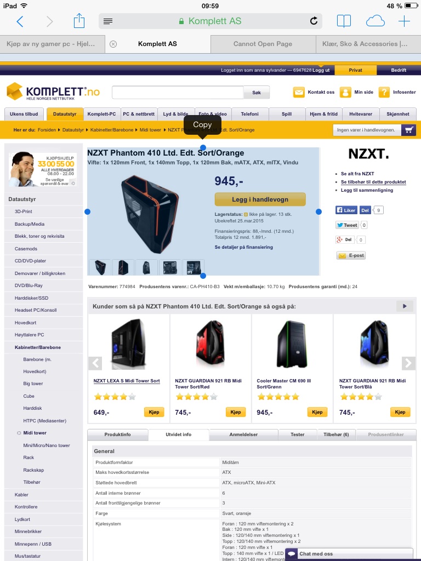Open iCloud tabs cloud icon

[375, 21]
